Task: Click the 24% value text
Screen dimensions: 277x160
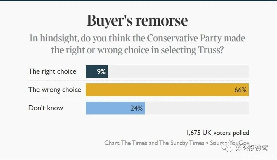Action: tap(136, 108)
